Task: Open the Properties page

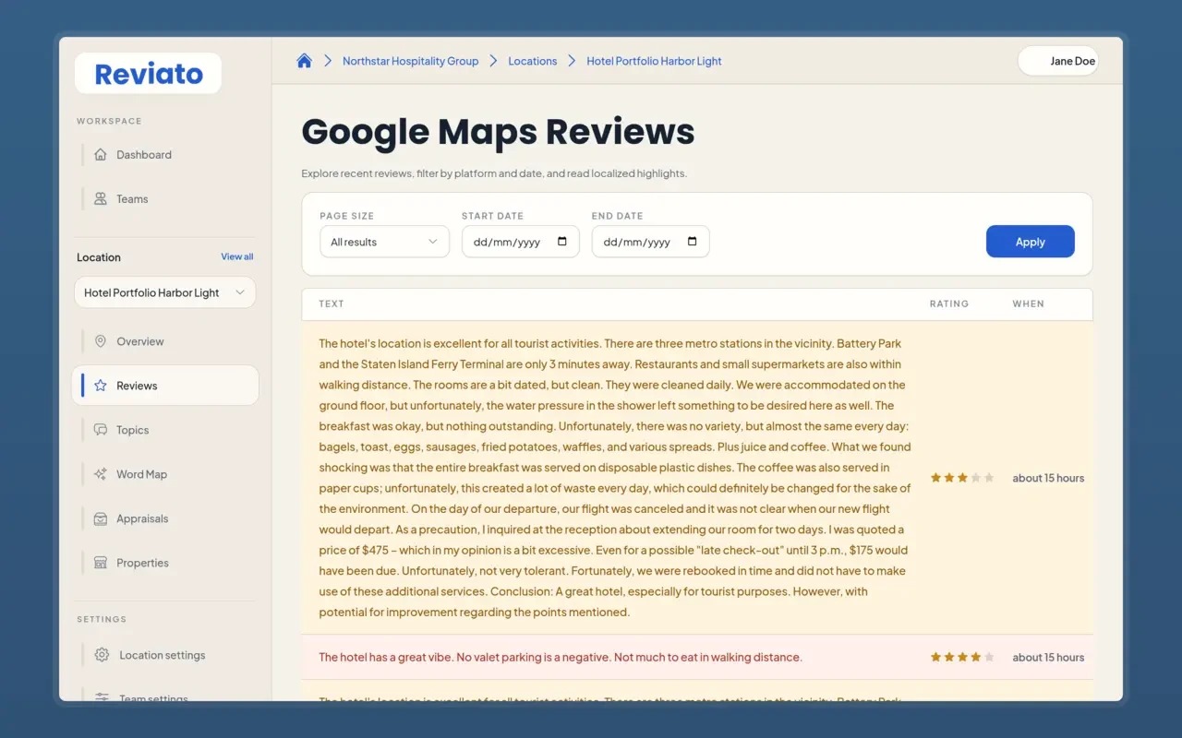Action: click(x=165, y=563)
